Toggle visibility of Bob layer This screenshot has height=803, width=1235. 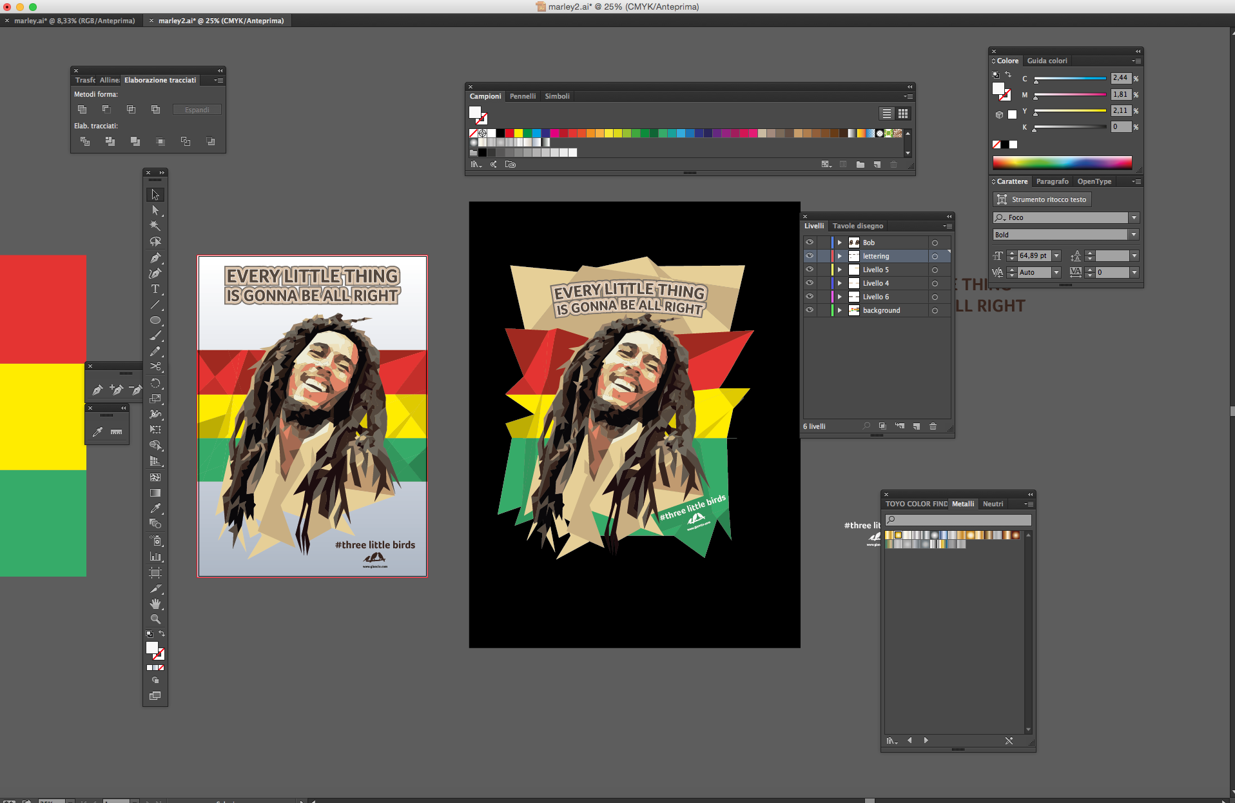810,243
